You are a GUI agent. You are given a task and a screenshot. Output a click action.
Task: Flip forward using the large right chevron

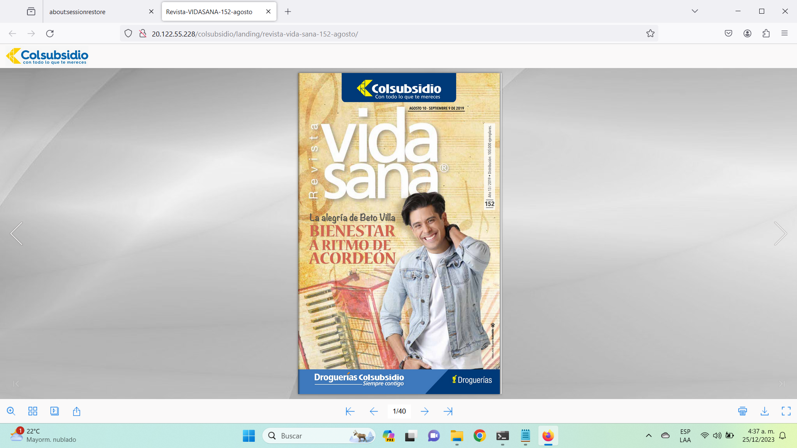click(x=780, y=234)
